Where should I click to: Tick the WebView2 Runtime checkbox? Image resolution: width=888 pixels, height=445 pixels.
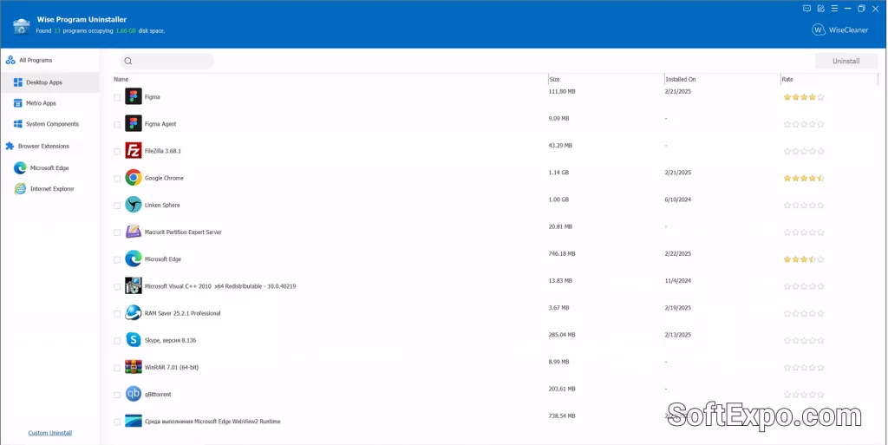(x=117, y=422)
